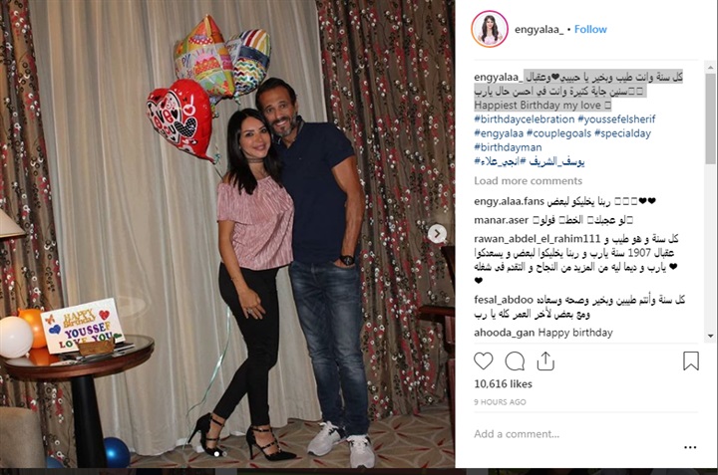The height and width of the screenshot is (475, 718).
Task: Share the post using the share icon
Action: (545, 360)
